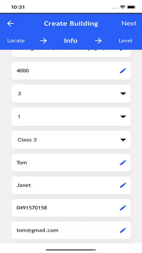This screenshot has height=253, width=142.
Task: Click arrow between Info and Level
Action: click(x=98, y=41)
